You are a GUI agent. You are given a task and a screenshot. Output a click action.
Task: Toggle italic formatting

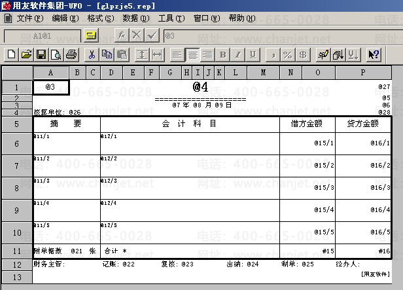(x=237, y=54)
